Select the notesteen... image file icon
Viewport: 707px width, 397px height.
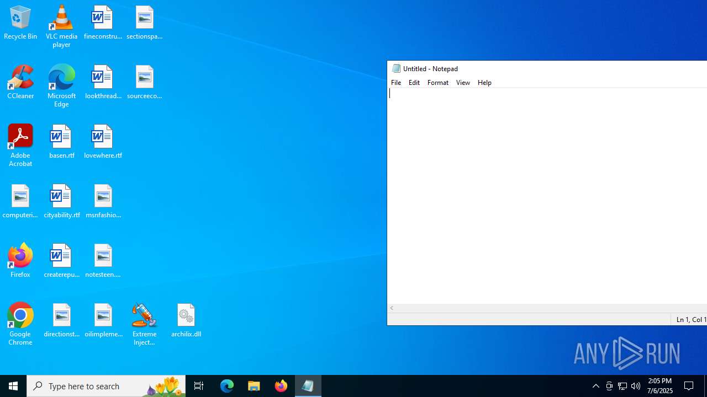(103, 261)
